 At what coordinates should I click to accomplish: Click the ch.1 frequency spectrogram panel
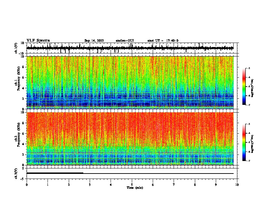tap(130, 83)
